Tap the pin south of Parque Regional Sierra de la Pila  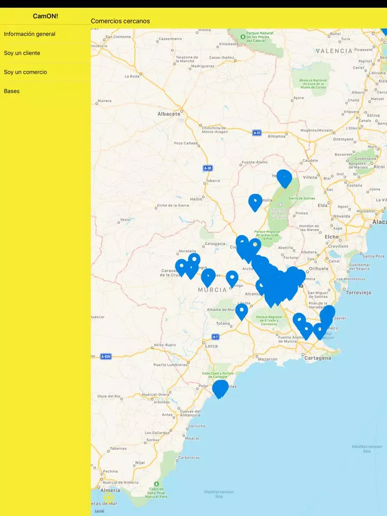pyautogui.click(x=255, y=246)
